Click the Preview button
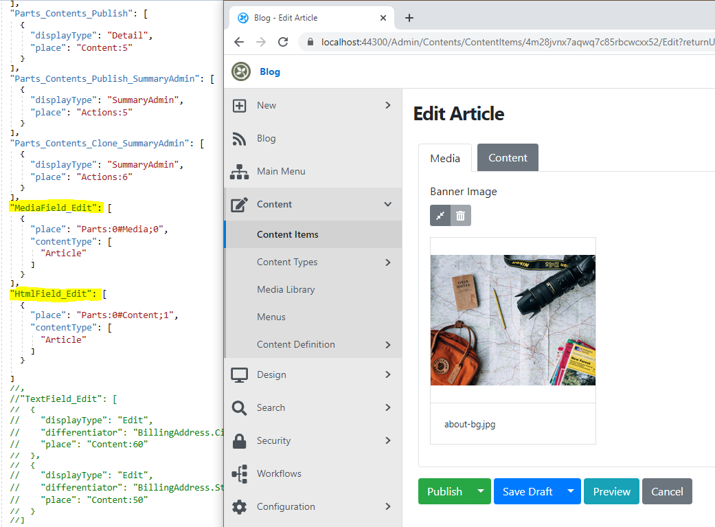 point(611,491)
